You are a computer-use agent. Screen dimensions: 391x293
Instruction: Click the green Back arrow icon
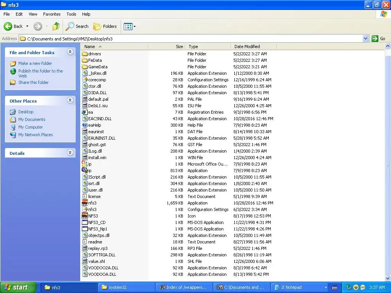pyautogui.click(x=8, y=26)
